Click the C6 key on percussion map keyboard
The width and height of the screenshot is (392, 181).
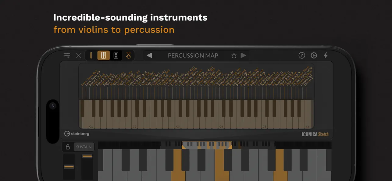tap(308, 122)
